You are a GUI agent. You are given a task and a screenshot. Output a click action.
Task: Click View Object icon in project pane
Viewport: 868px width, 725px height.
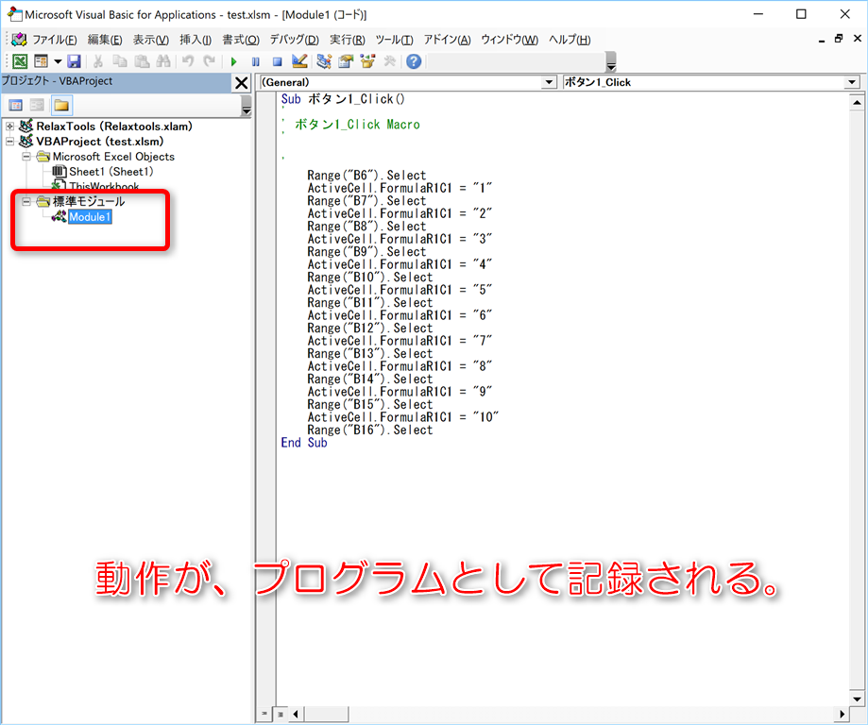(x=37, y=105)
